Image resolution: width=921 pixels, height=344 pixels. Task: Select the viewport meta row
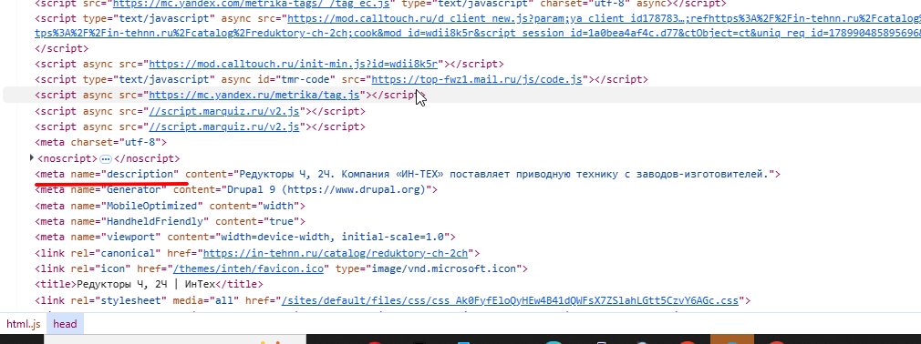click(x=245, y=238)
